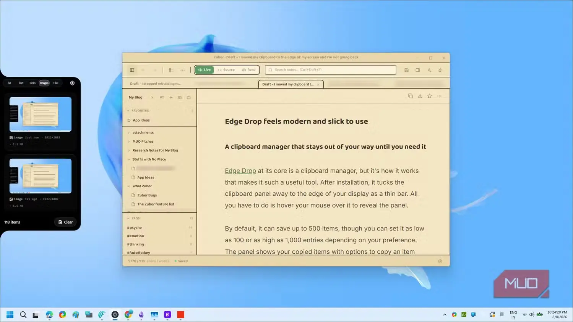Viewport: 573px width, 322px height.
Task: Expand Research Notes for My Blog folder
Action: (129, 150)
